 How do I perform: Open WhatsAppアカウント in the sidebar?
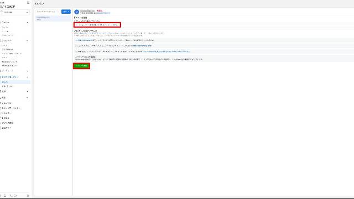point(9,66)
